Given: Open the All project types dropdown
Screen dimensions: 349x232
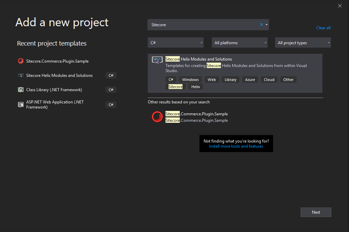Looking at the screenshot, I should [x=303, y=43].
